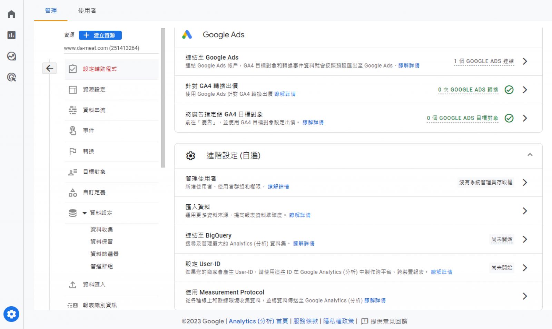Click the 資料設定 database icon

coord(73,213)
